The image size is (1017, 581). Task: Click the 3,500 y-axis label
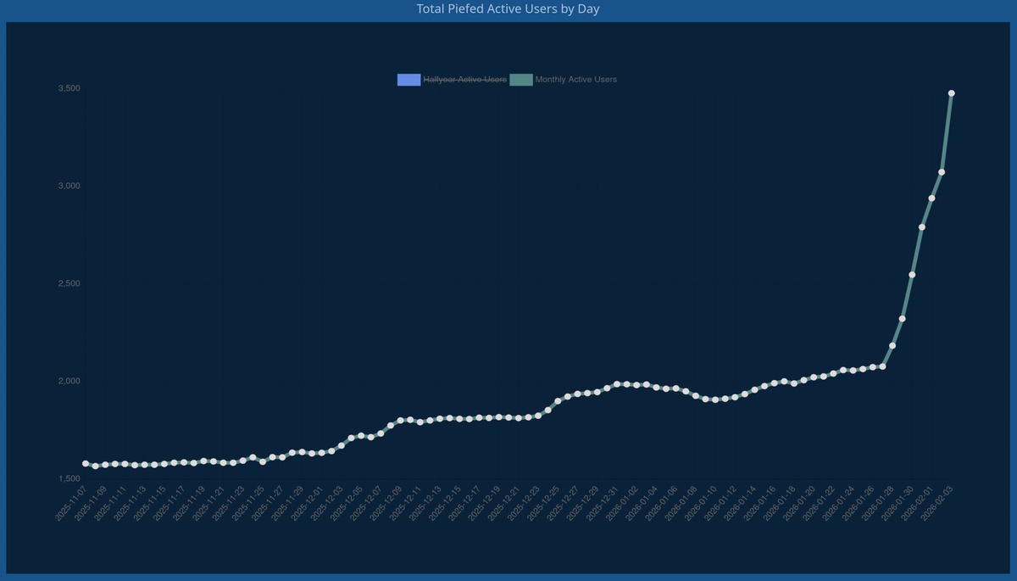(x=69, y=88)
